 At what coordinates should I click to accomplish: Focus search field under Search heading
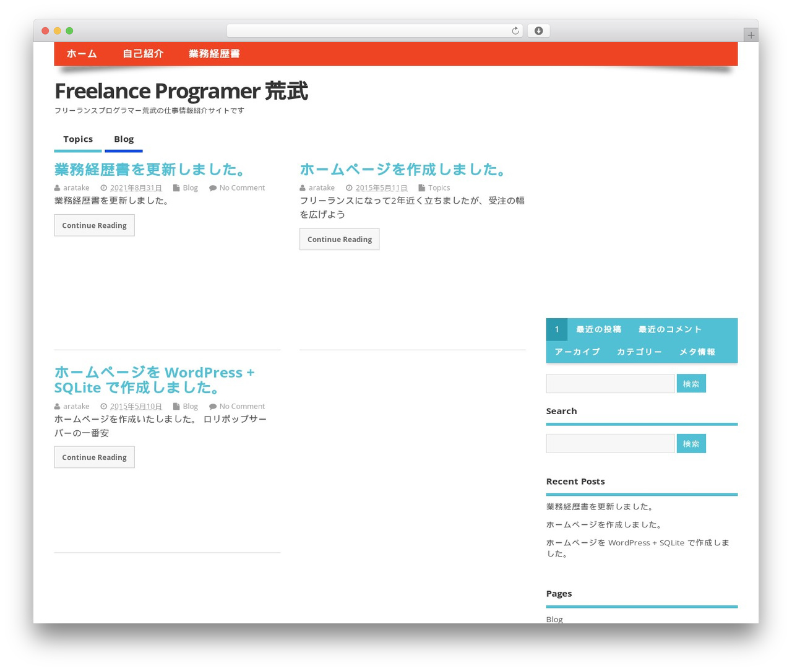[x=610, y=443]
